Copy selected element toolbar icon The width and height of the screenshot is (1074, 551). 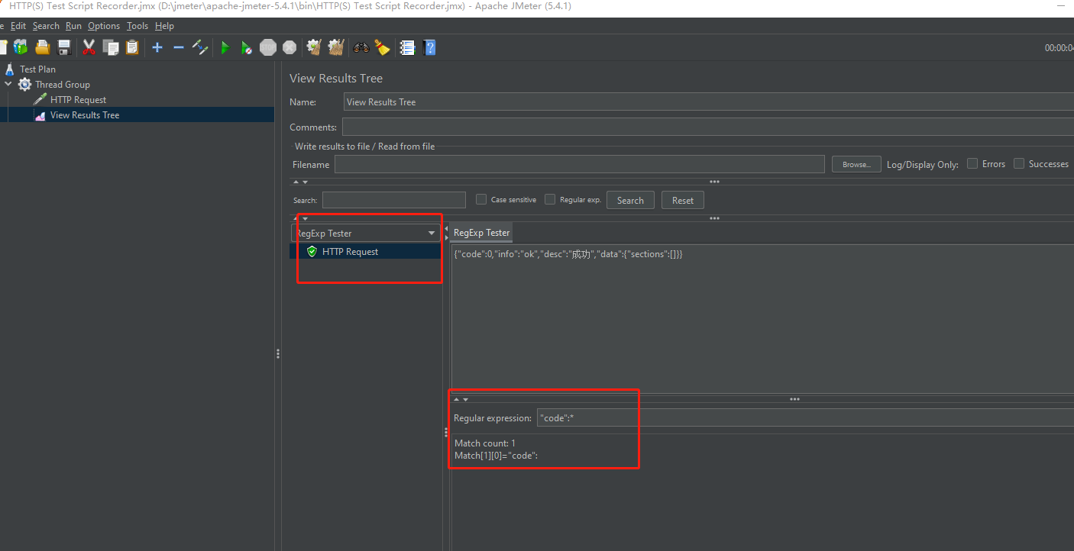pos(111,47)
